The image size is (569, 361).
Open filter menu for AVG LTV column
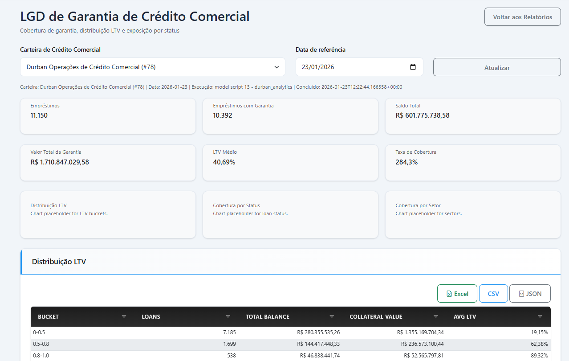coord(540,316)
